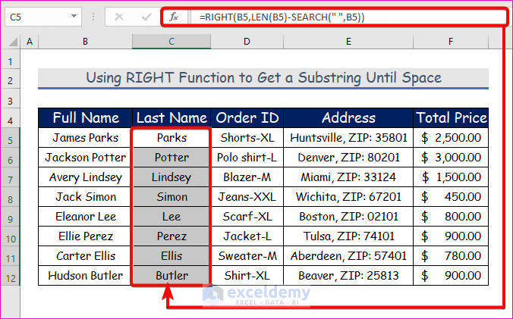The width and height of the screenshot is (513, 319).
Task: Select the 'Lindsey' last name cell
Action: click(172, 177)
